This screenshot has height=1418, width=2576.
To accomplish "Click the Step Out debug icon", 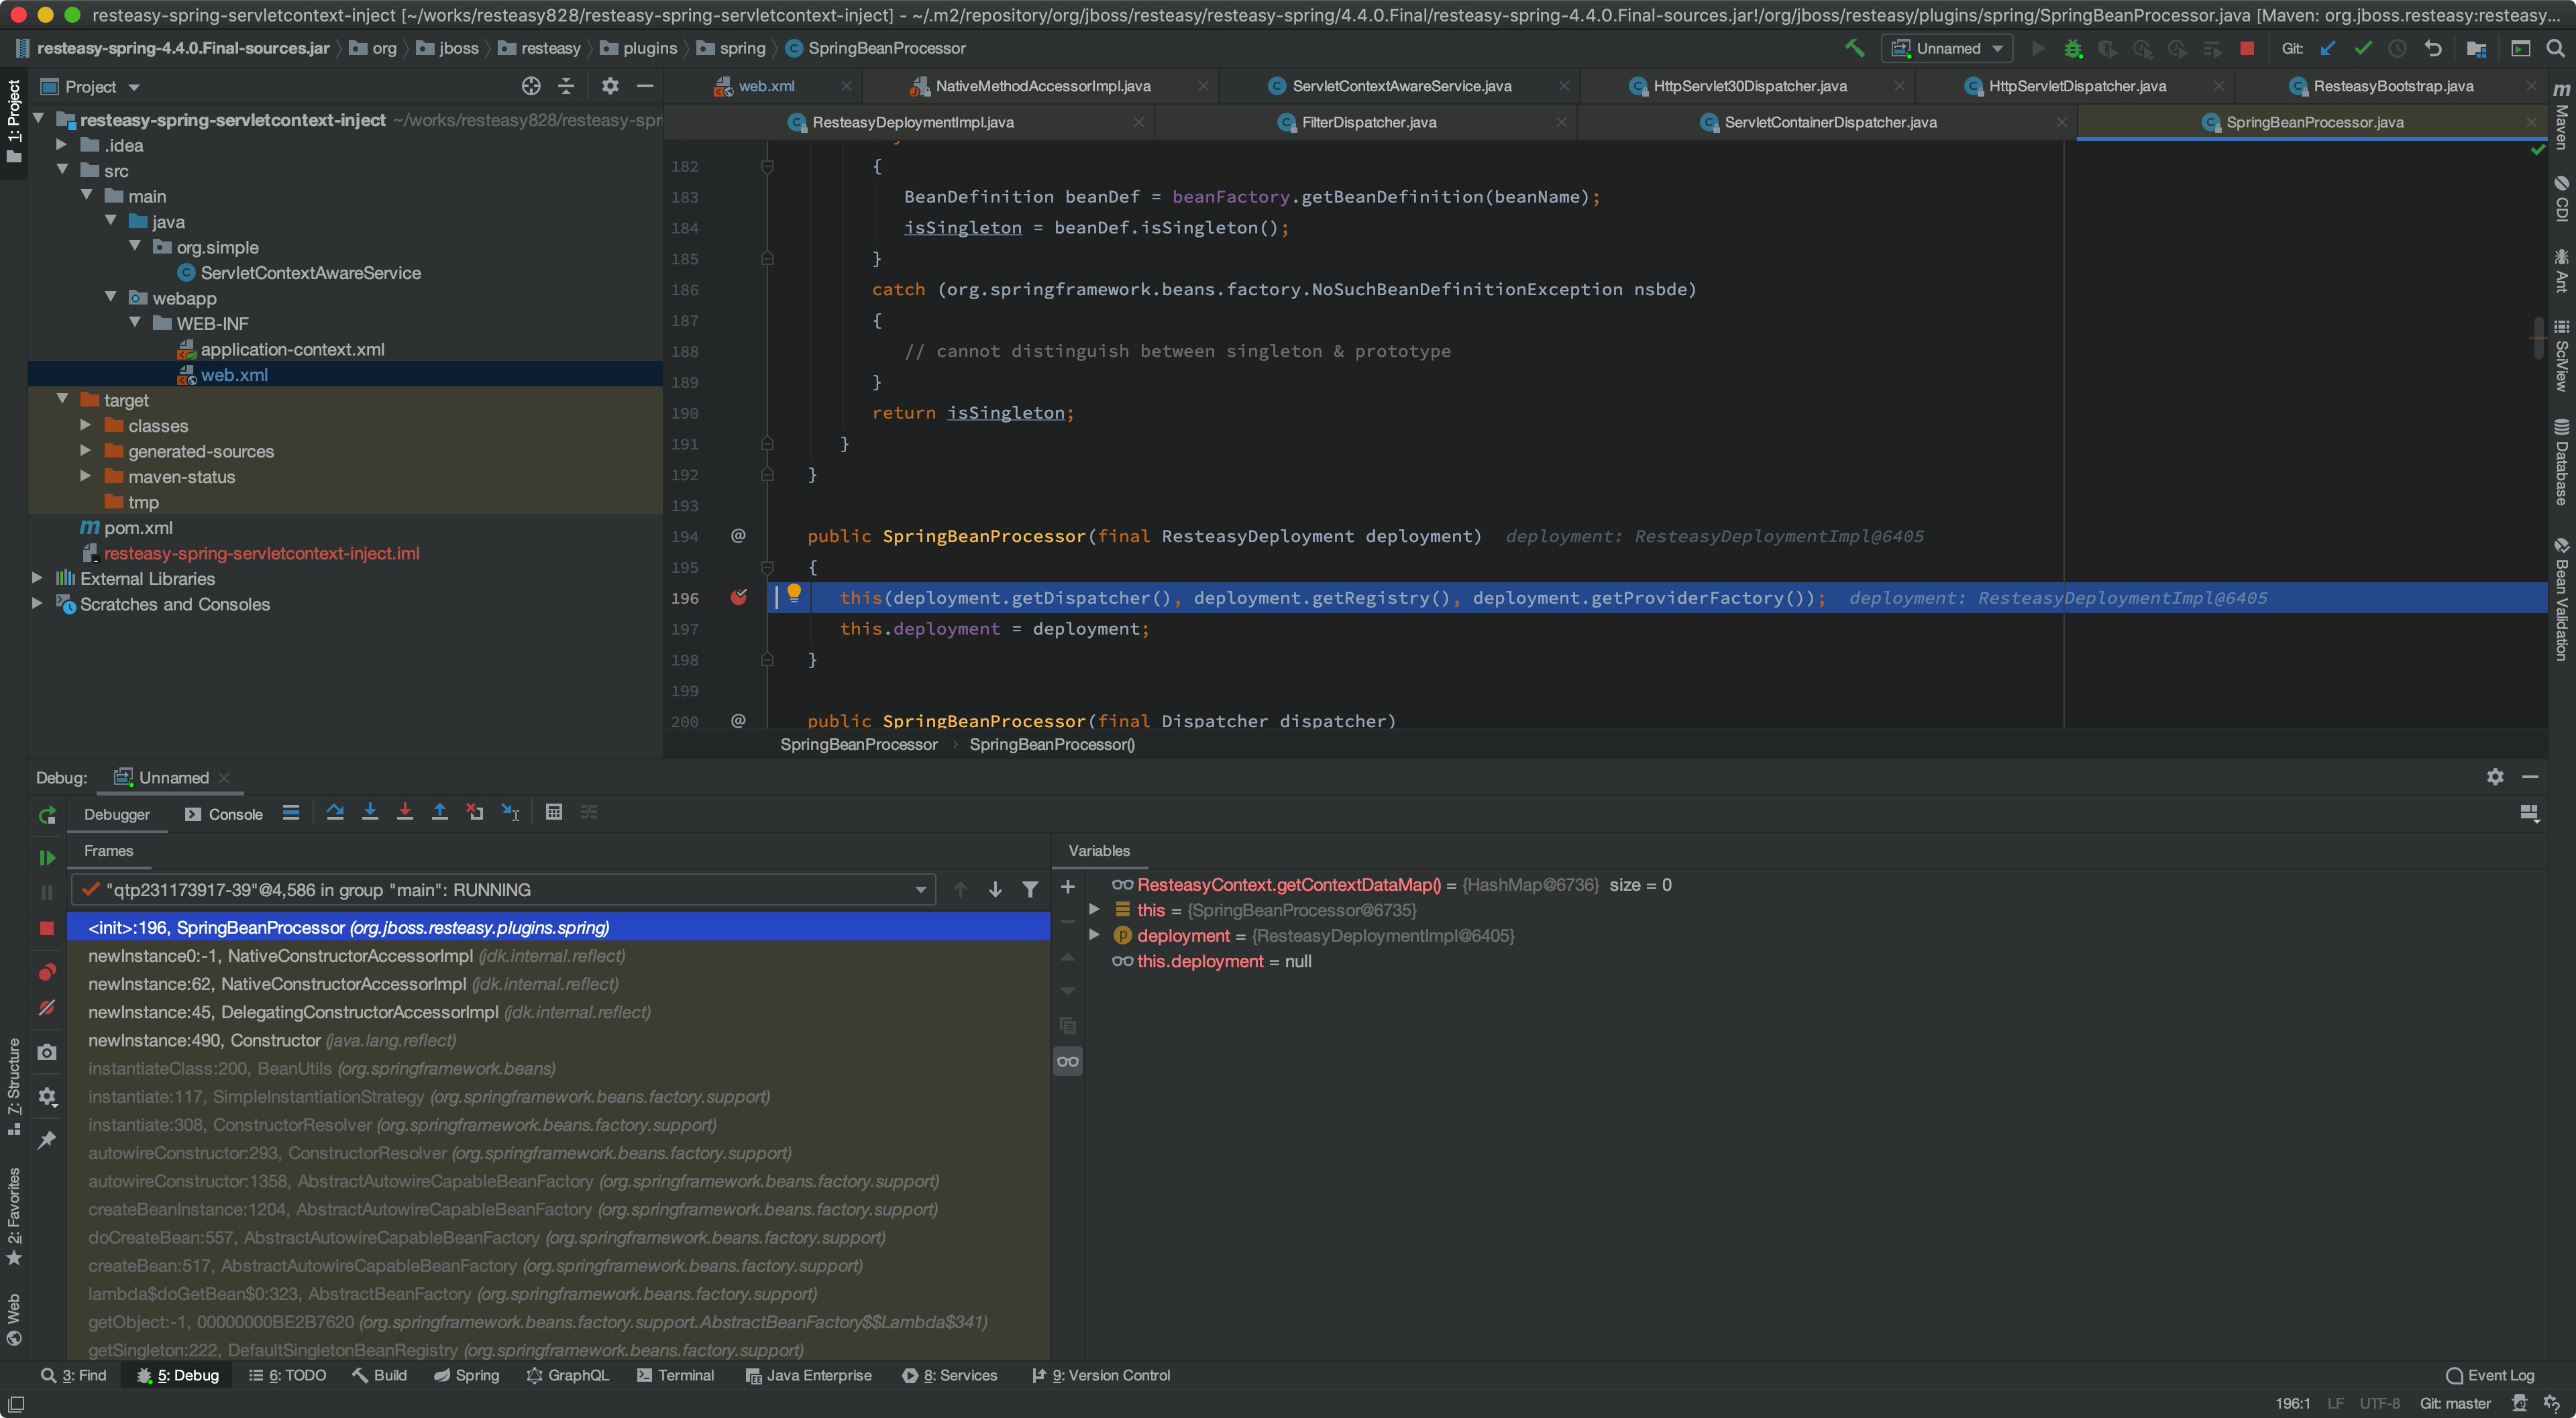I will pyautogui.click(x=440, y=812).
